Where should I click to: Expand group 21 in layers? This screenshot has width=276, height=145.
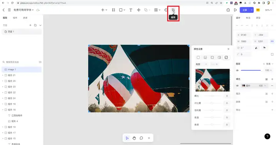tap(3, 76)
